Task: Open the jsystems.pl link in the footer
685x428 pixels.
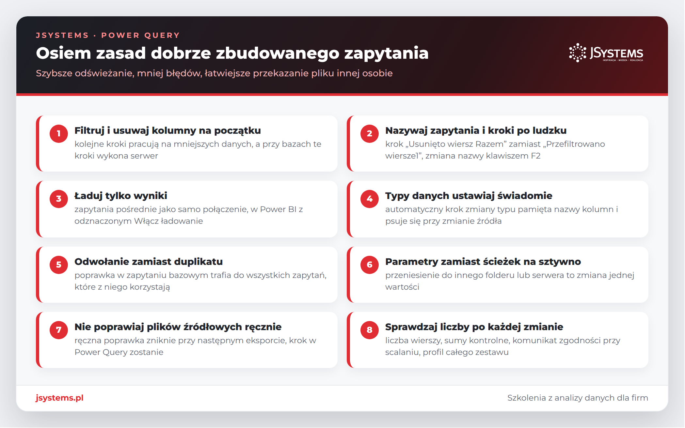Action: [x=59, y=398]
